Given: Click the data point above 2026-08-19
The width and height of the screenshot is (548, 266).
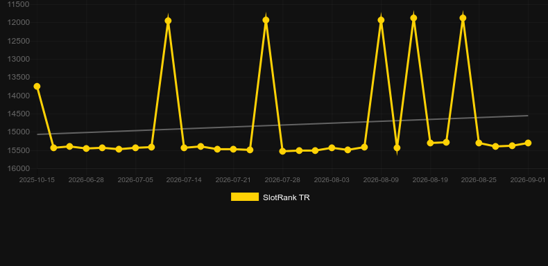Looking at the screenshot, I should click(x=430, y=143).
